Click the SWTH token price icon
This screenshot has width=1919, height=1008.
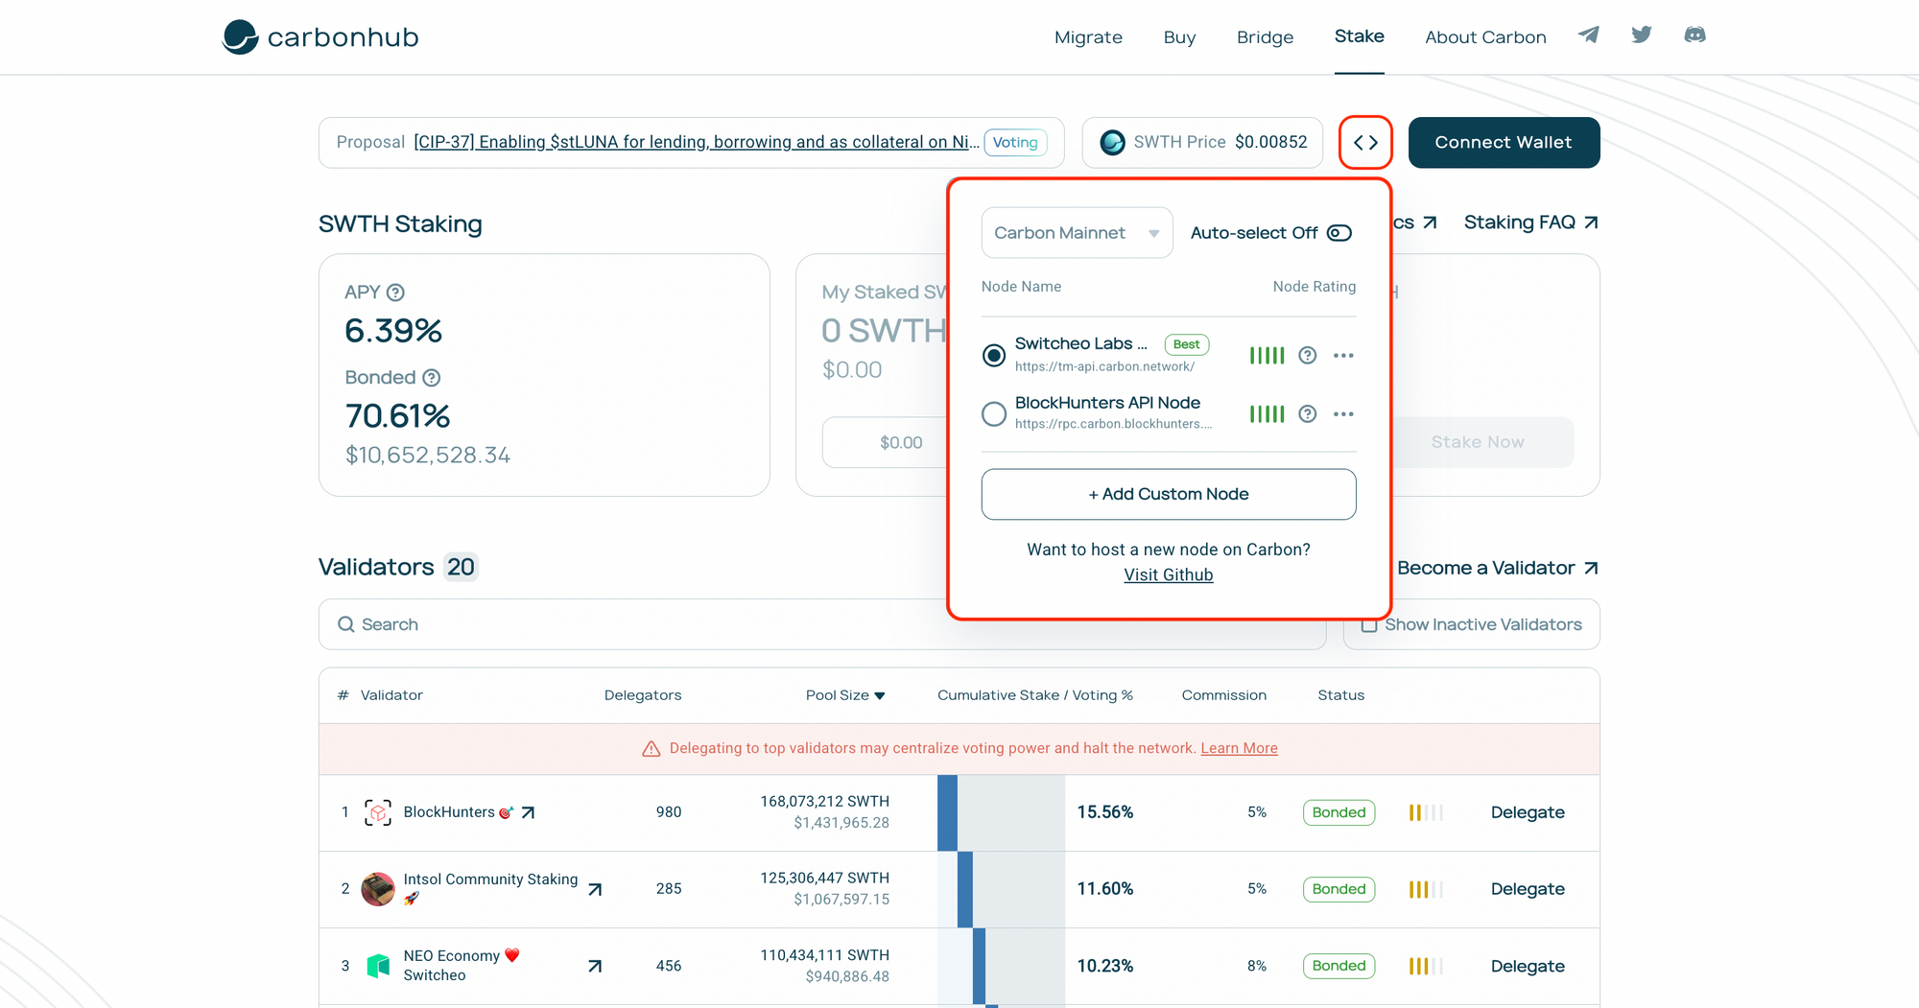[x=1112, y=142]
